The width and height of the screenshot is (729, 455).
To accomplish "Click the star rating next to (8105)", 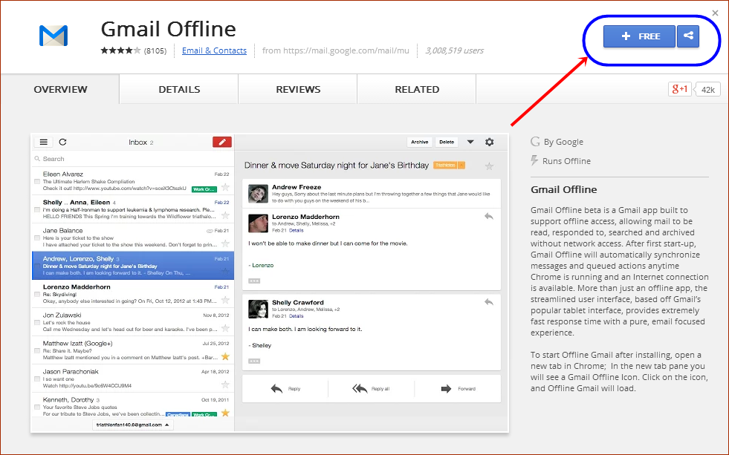I will click(120, 50).
